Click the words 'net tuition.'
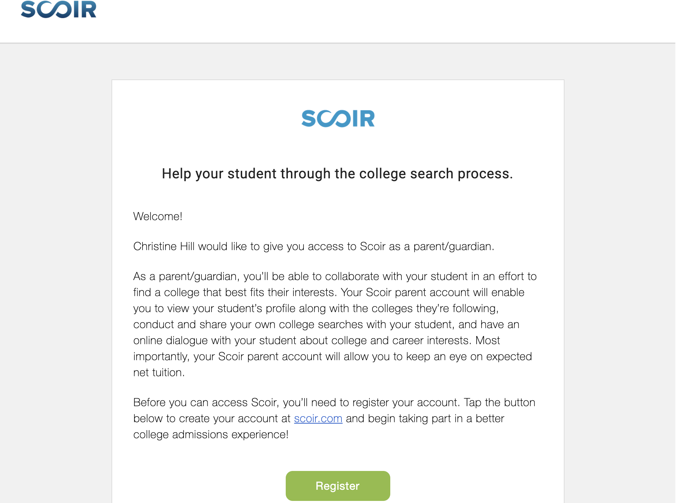676x503 pixels. point(159,372)
